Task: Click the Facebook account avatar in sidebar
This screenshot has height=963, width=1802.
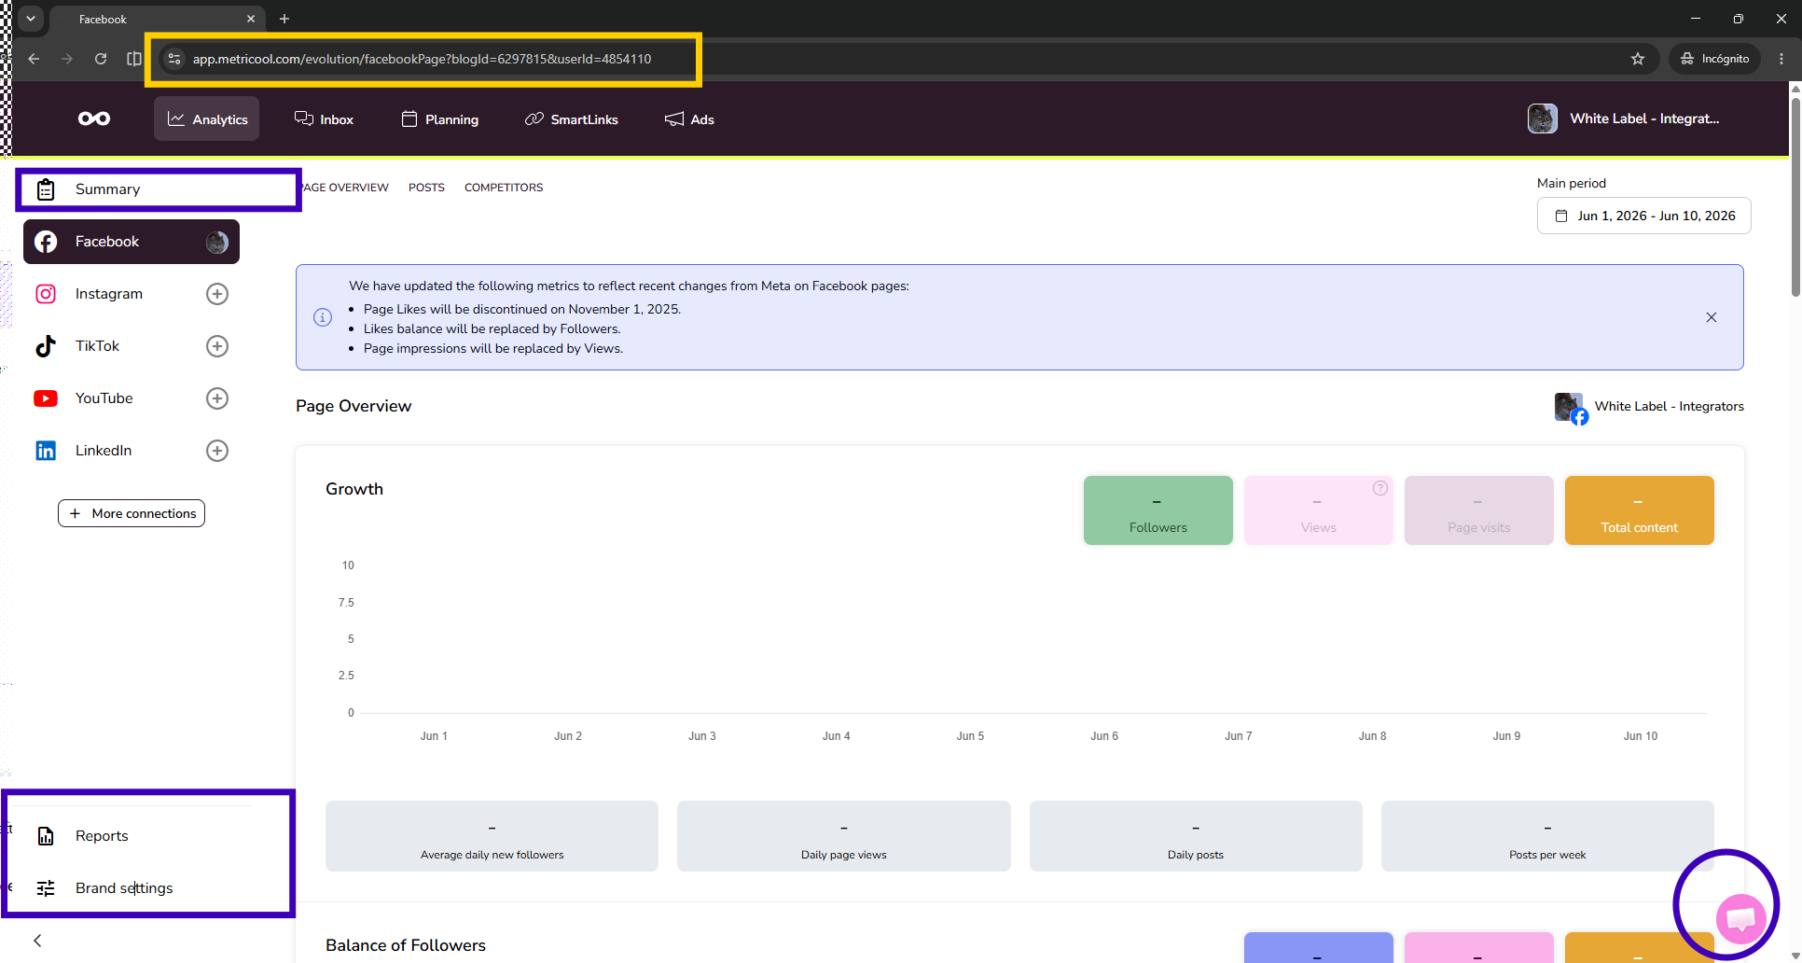Action: [217, 243]
